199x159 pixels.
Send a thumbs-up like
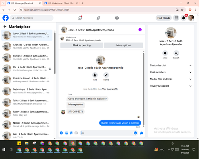(142, 133)
